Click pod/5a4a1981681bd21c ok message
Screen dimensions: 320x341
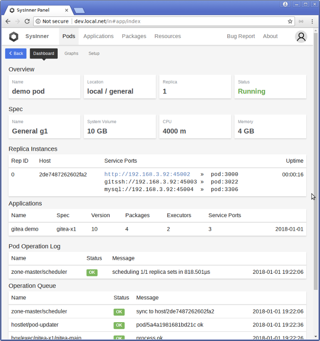click(x=170, y=325)
